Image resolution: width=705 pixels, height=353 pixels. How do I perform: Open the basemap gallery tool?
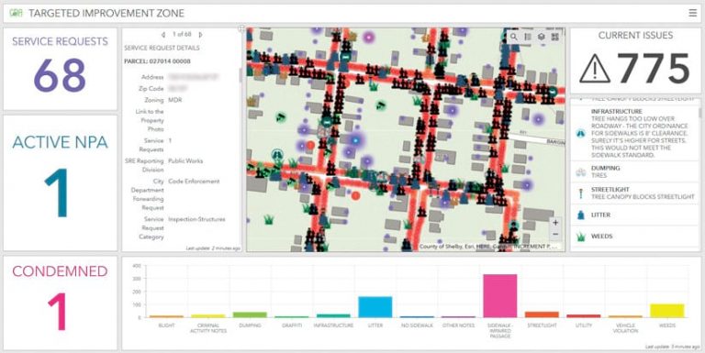[x=554, y=37]
